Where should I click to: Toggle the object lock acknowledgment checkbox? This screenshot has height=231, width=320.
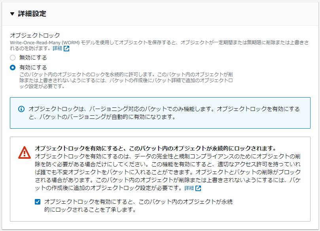[x=38, y=202]
